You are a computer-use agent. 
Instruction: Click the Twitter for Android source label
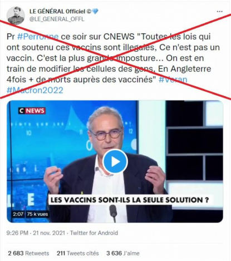(94, 233)
